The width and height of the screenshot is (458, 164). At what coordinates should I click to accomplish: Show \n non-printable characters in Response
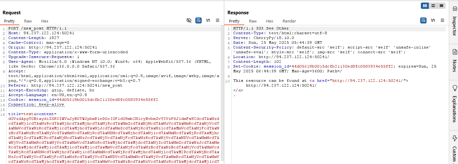pos(433,20)
